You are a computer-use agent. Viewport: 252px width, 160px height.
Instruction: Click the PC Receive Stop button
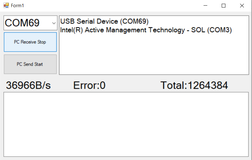(30, 42)
